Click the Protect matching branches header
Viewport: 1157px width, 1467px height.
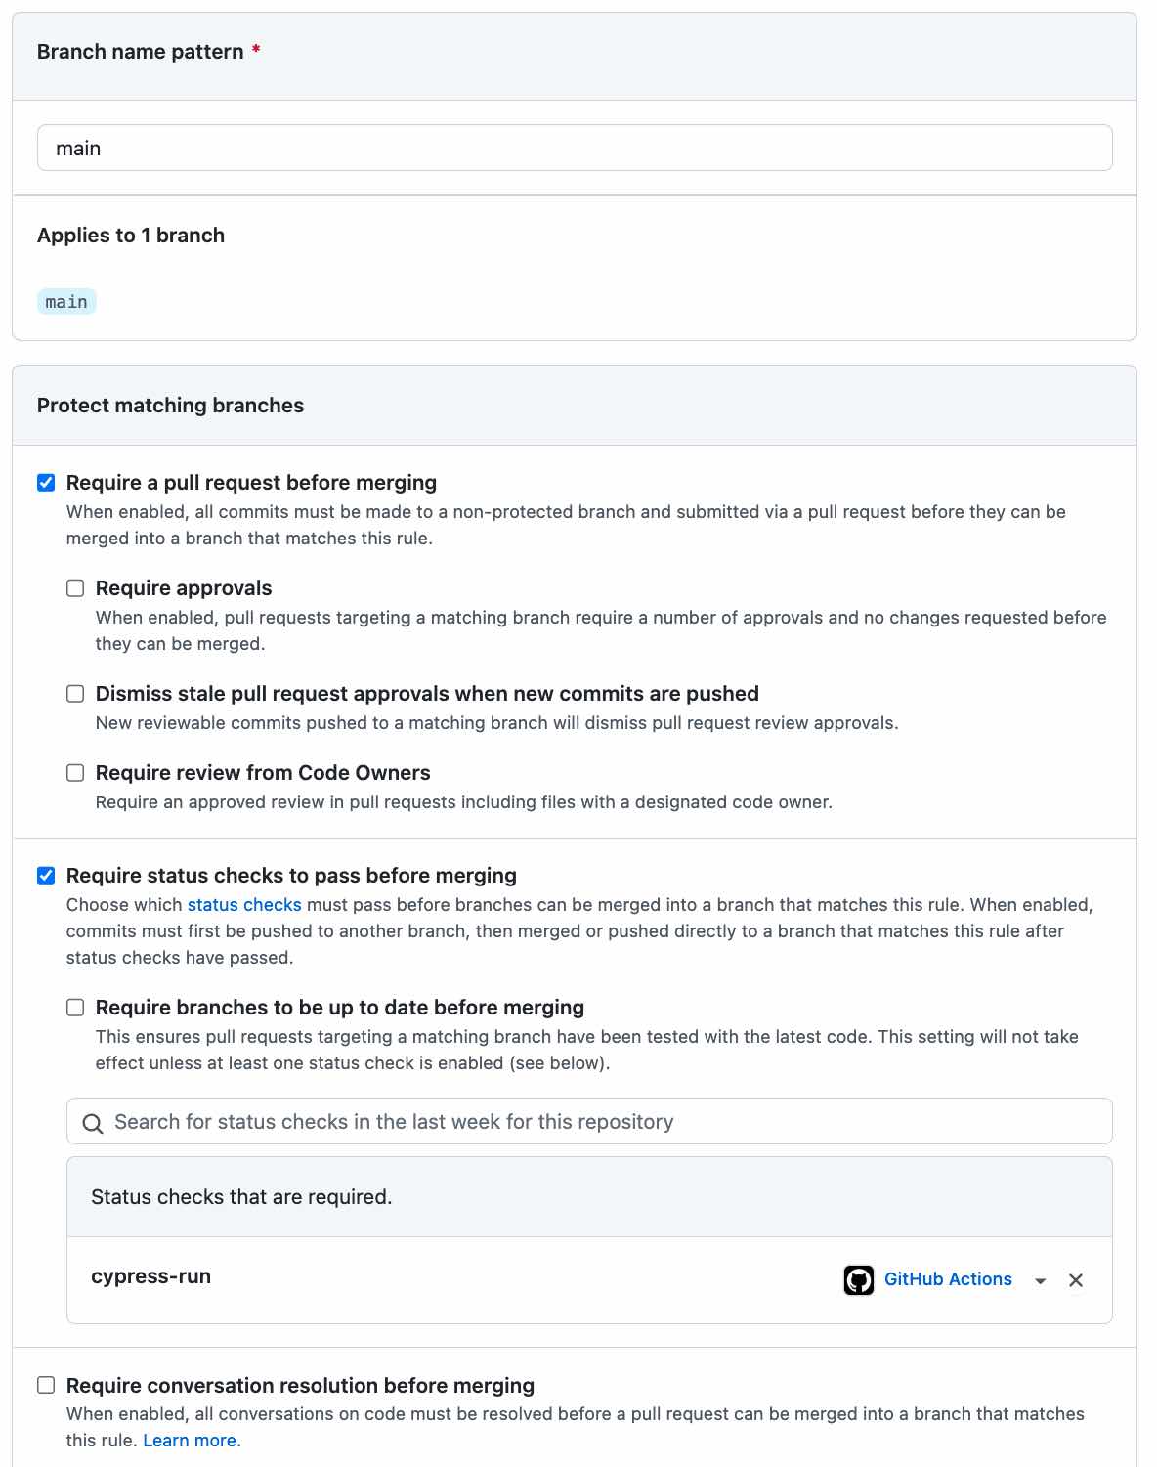(x=170, y=406)
